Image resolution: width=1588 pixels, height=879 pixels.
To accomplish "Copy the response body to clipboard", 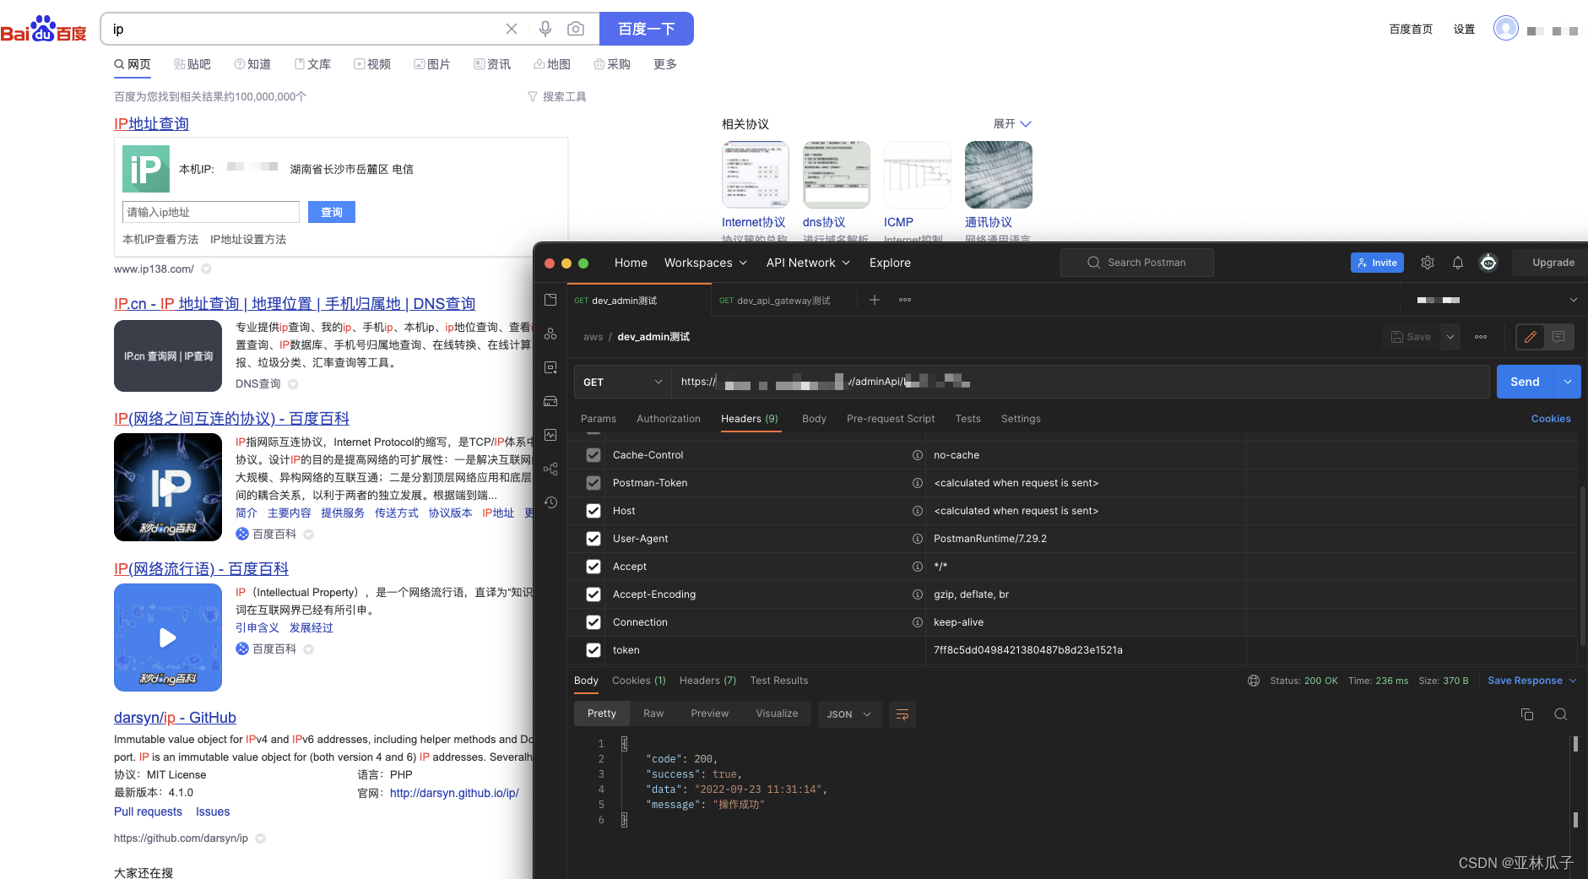I will [x=1526, y=714].
